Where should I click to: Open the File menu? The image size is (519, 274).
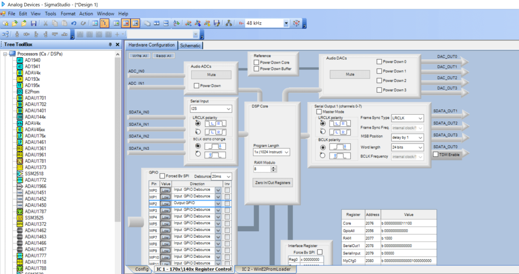11,13
